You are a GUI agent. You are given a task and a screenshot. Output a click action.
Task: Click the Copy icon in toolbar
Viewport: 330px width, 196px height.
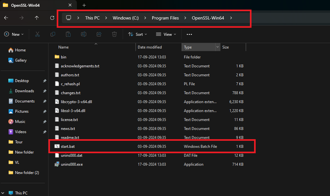click(53, 34)
